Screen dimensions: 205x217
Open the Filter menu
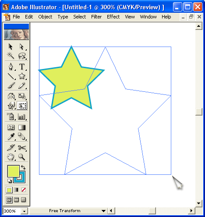coord(96,17)
